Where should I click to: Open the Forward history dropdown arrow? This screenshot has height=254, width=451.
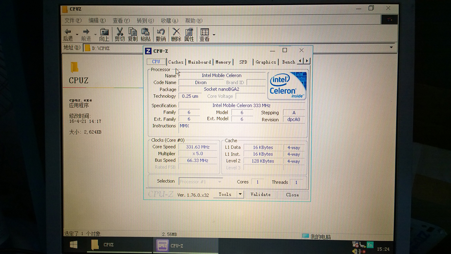[95, 34]
